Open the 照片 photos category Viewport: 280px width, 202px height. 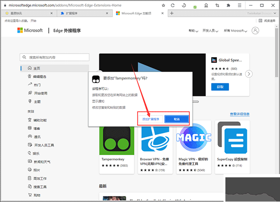(x=34, y=170)
